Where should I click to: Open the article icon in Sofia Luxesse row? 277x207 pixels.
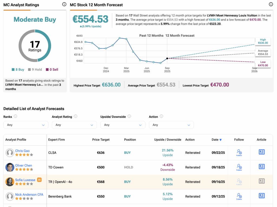(262, 181)
